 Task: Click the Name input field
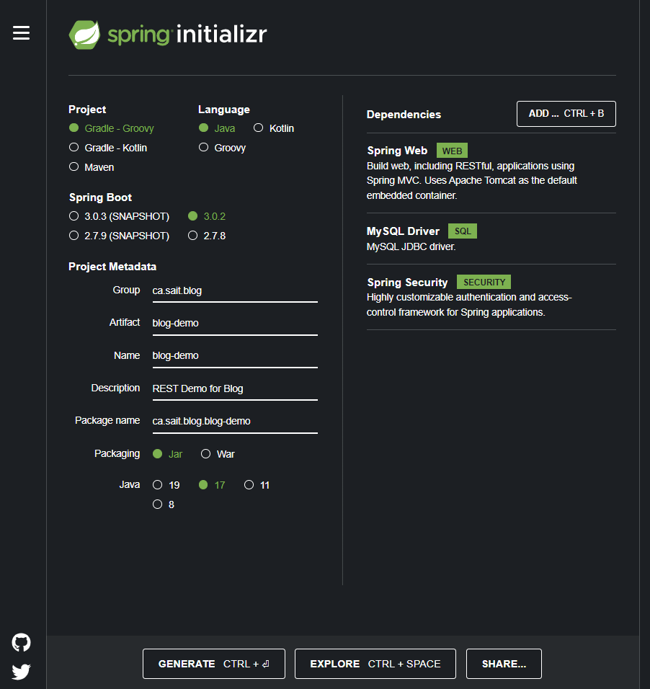click(235, 356)
